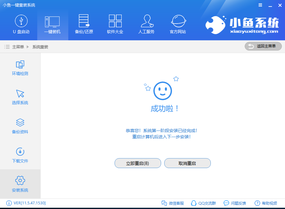Screen dimensions: 285x209
Task: Open the 软件大全 software collection
Action: 115,24
